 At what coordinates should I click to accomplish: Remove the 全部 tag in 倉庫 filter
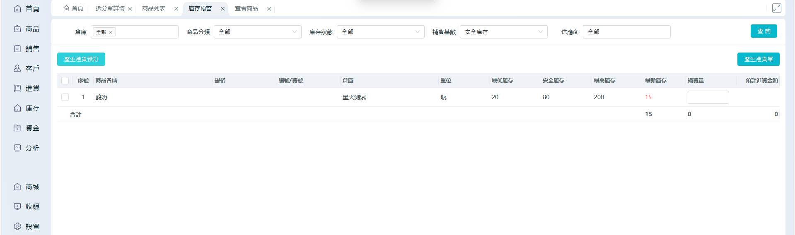click(x=111, y=32)
